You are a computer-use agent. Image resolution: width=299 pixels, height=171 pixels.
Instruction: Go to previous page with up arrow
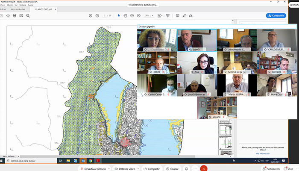[91, 15]
